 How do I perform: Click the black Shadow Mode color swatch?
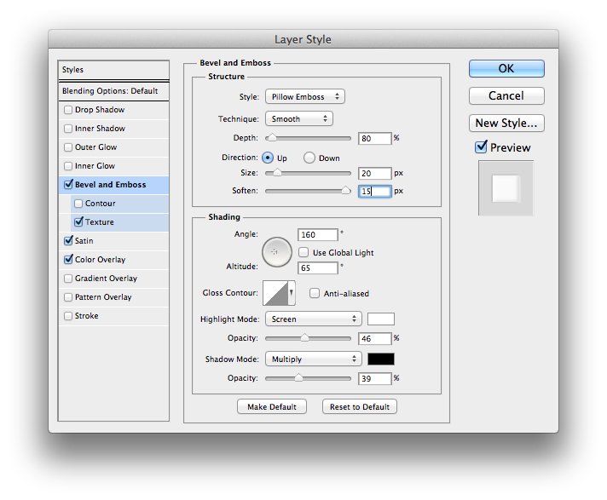click(x=381, y=359)
